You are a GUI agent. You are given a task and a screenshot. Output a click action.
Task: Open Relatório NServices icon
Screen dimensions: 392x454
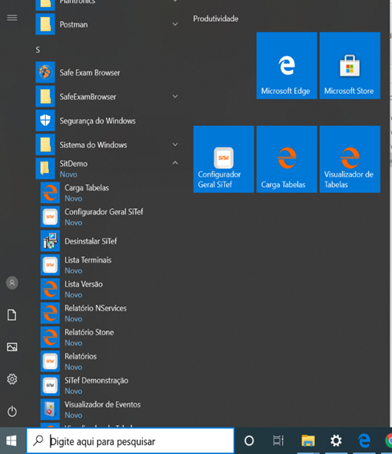pyautogui.click(x=50, y=313)
